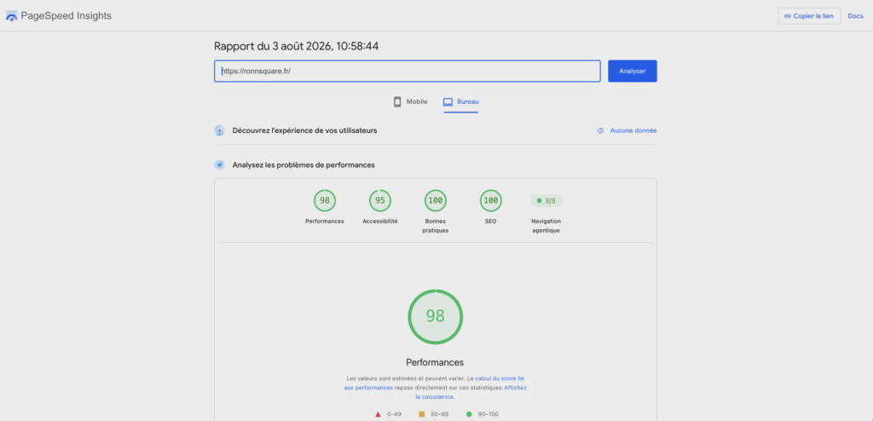This screenshot has width=873, height=421.
Task: Jump to Bonnes pratiques score 100 gauge
Action: (x=436, y=200)
